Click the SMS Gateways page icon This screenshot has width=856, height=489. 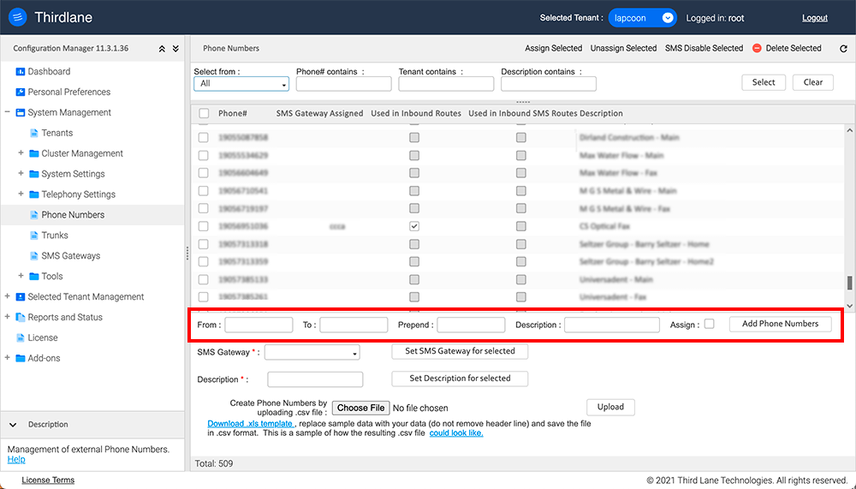34,256
